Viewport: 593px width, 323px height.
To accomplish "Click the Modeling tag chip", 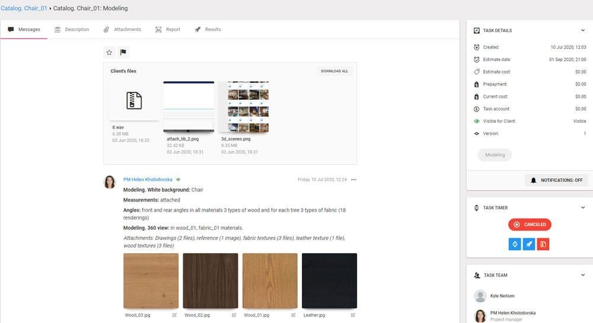I will point(495,155).
